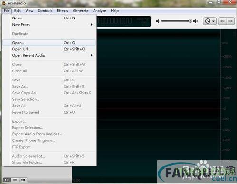237x184 pixels.
Task: Click the loud speaker icon beside slider
Action: (196, 21)
